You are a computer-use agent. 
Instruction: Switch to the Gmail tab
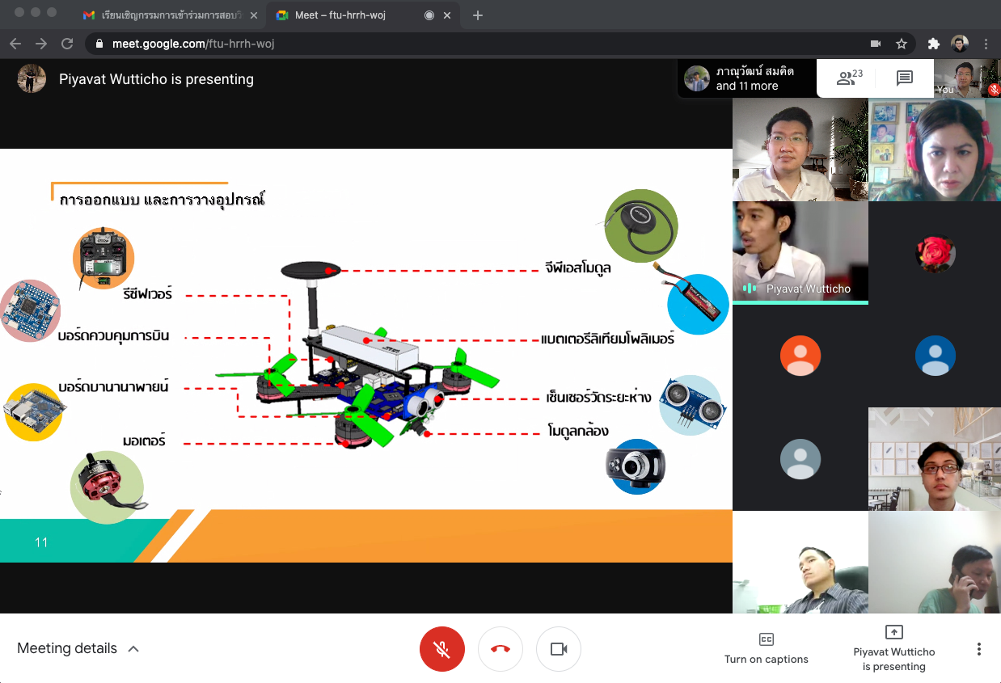tap(168, 15)
